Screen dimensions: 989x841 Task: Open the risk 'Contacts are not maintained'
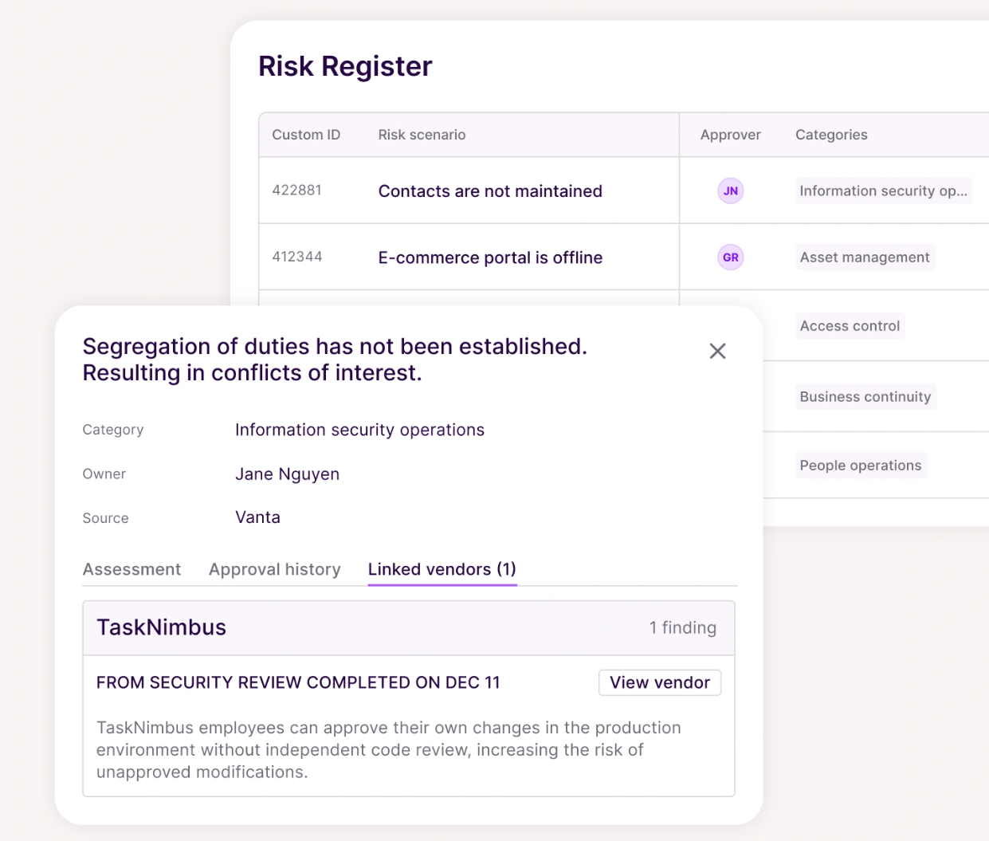point(490,191)
